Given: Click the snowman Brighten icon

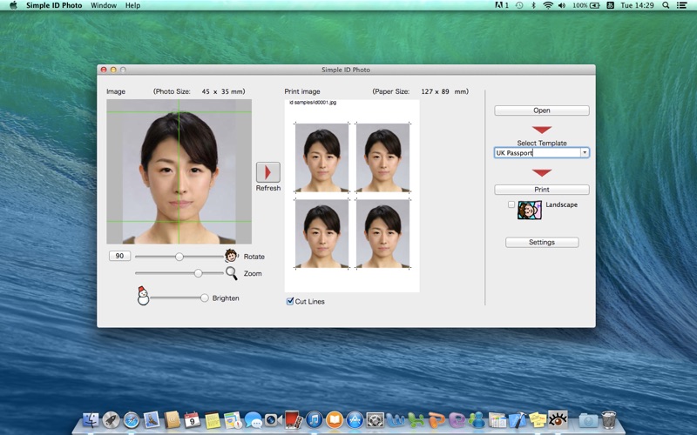Looking at the screenshot, I should point(143,297).
